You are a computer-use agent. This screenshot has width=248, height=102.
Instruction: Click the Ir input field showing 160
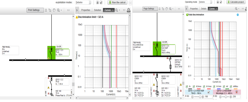(x=208, y=97)
